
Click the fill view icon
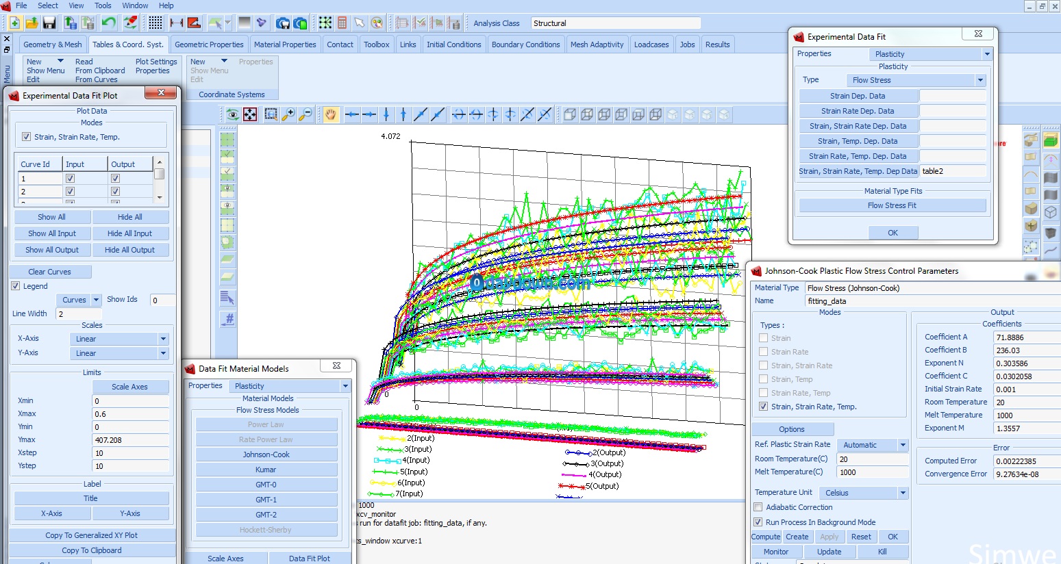click(x=251, y=114)
